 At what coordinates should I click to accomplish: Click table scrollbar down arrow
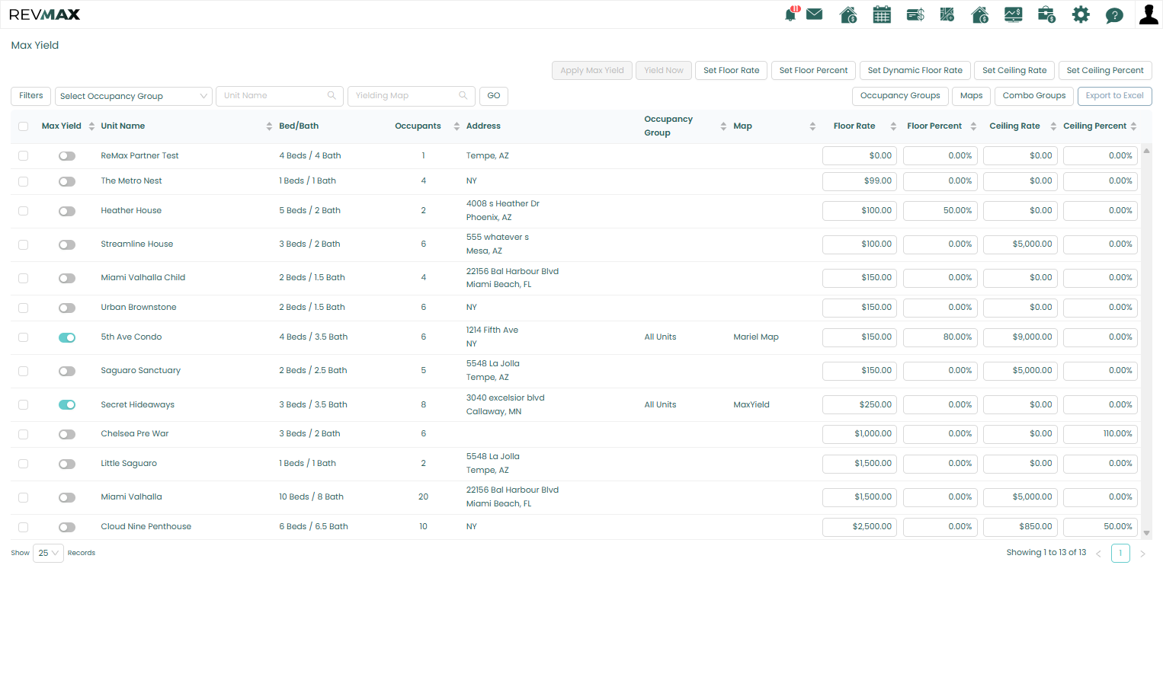[1146, 534]
